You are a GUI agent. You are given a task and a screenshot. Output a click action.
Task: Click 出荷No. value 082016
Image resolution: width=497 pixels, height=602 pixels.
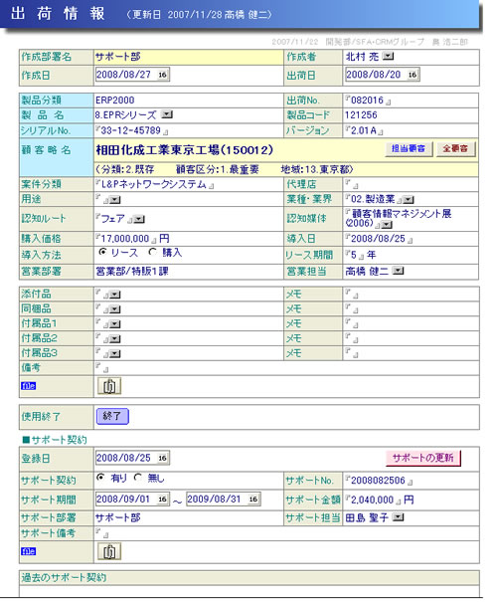368,100
